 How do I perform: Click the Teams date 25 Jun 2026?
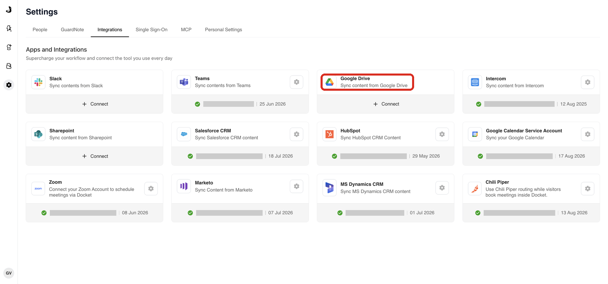(x=273, y=104)
